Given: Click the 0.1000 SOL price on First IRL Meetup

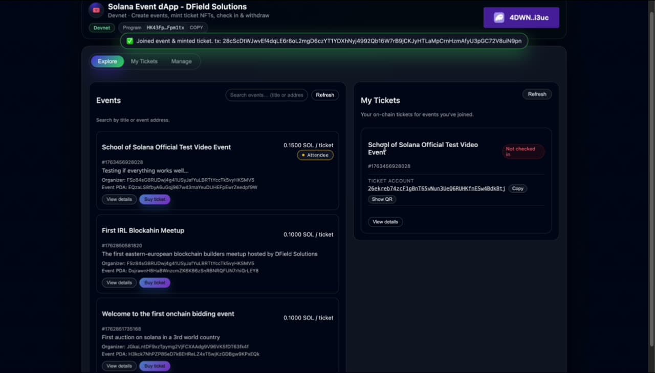Looking at the screenshot, I should coord(309,235).
